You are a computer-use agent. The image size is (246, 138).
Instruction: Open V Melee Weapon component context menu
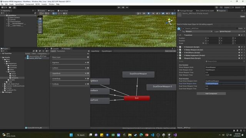click(x=244, y=50)
